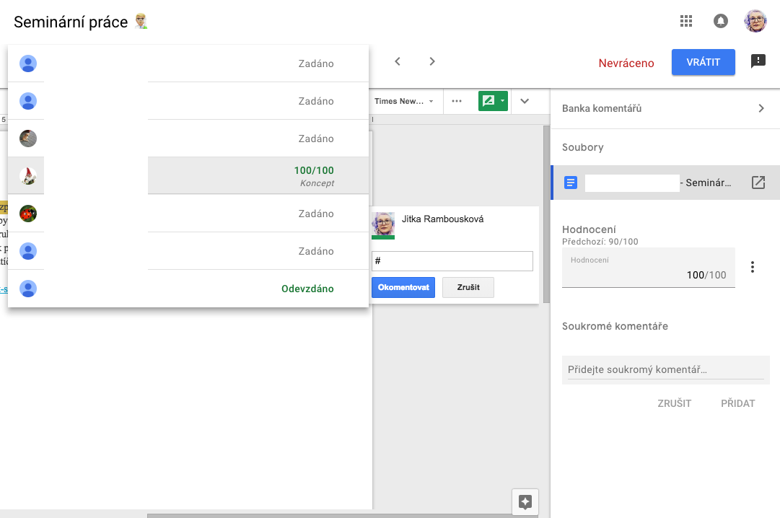
Task: Select the student with gray photo avatar
Action: pyautogui.click(x=188, y=139)
